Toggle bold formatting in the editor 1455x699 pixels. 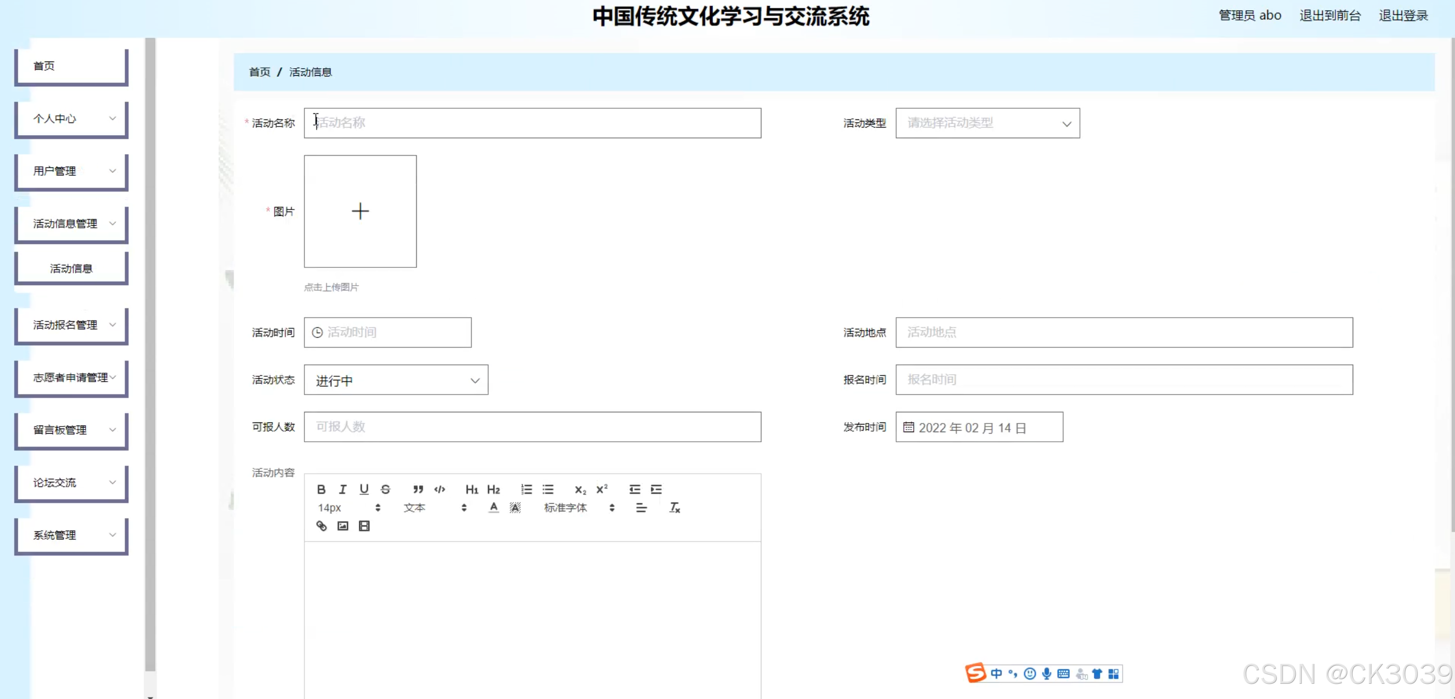[x=321, y=489]
